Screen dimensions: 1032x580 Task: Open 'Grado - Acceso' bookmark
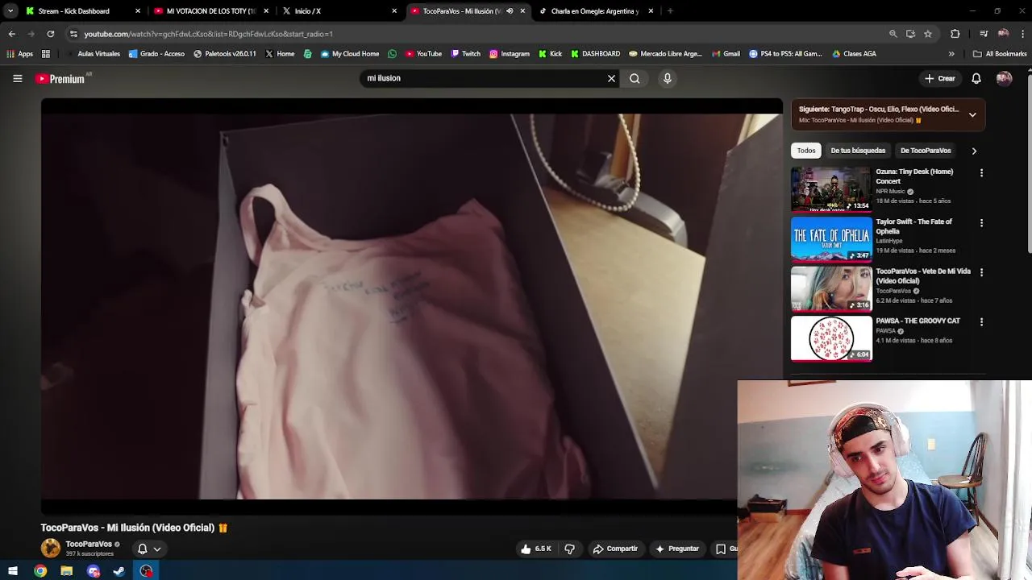156,54
